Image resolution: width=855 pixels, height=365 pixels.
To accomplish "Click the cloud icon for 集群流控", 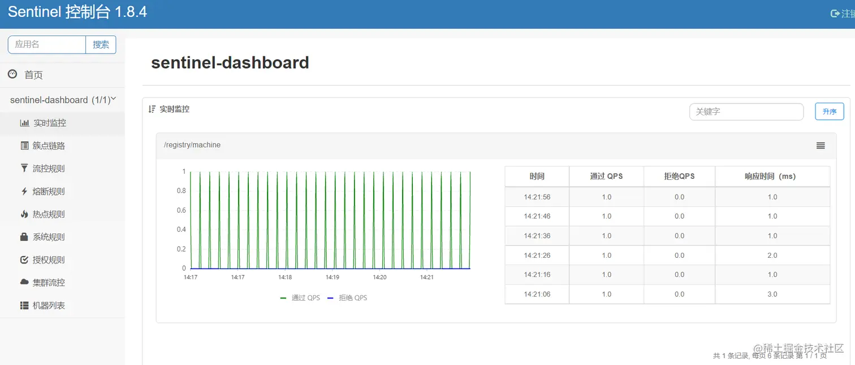I will click(x=24, y=282).
